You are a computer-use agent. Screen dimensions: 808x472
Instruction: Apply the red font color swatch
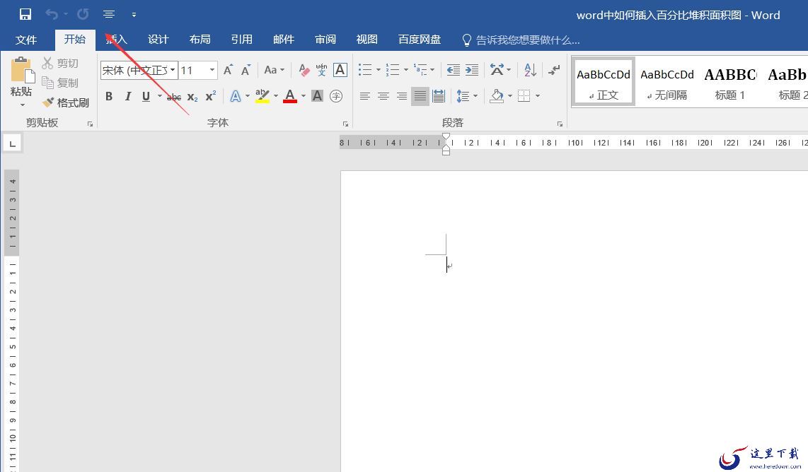(290, 96)
